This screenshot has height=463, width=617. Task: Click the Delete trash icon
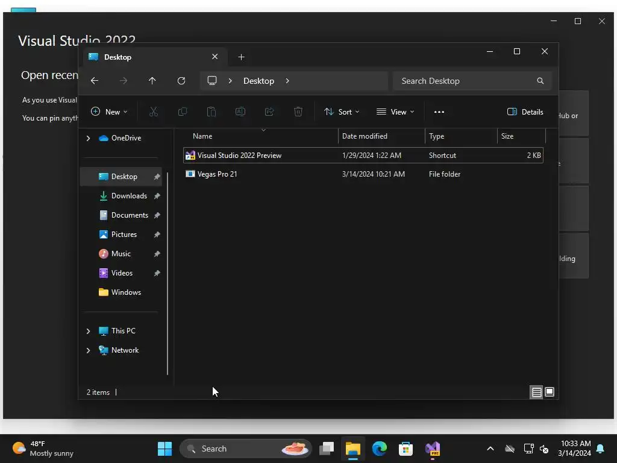298,112
